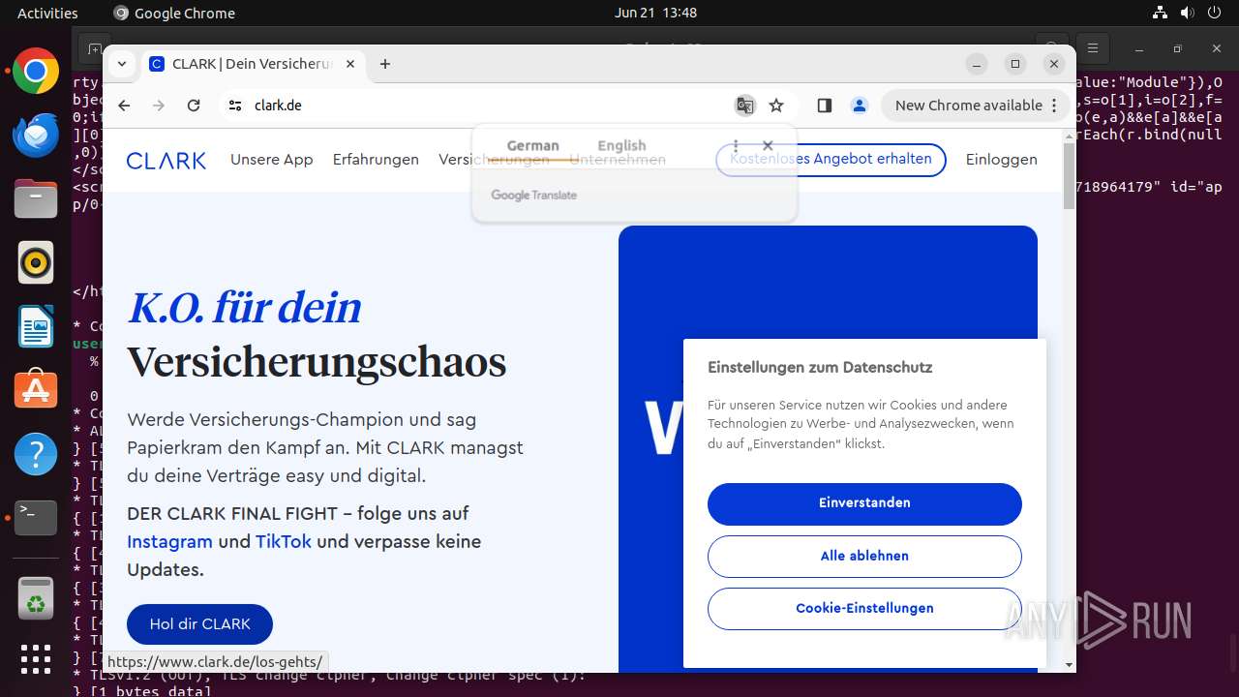Image resolution: width=1239 pixels, height=697 pixels.
Task: Select English tab in Translate popup
Action: click(x=621, y=145)
